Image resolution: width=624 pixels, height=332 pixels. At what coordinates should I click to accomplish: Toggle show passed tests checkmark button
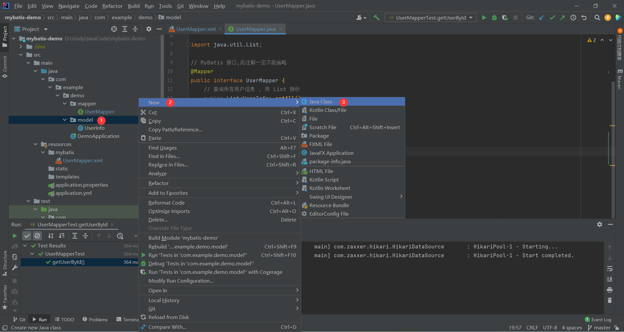(x=27, y=236)
